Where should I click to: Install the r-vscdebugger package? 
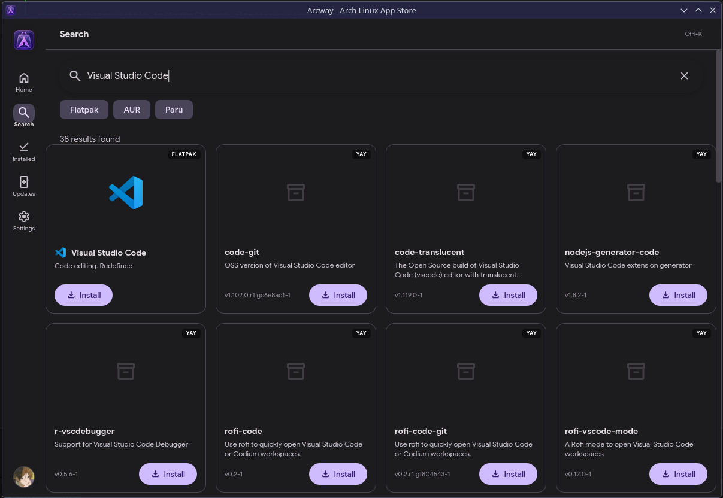(168, 474)
